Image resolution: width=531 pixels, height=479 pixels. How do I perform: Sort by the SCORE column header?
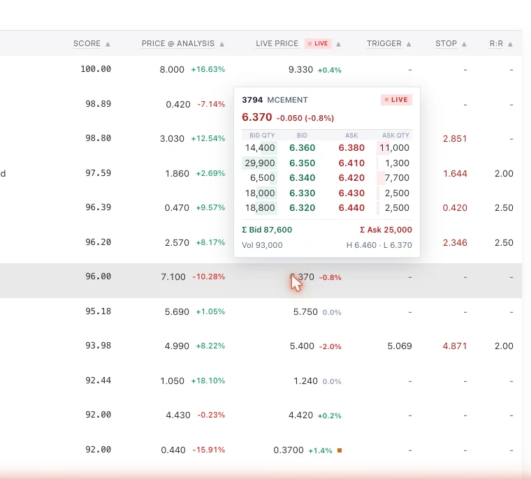click(87, 44)
